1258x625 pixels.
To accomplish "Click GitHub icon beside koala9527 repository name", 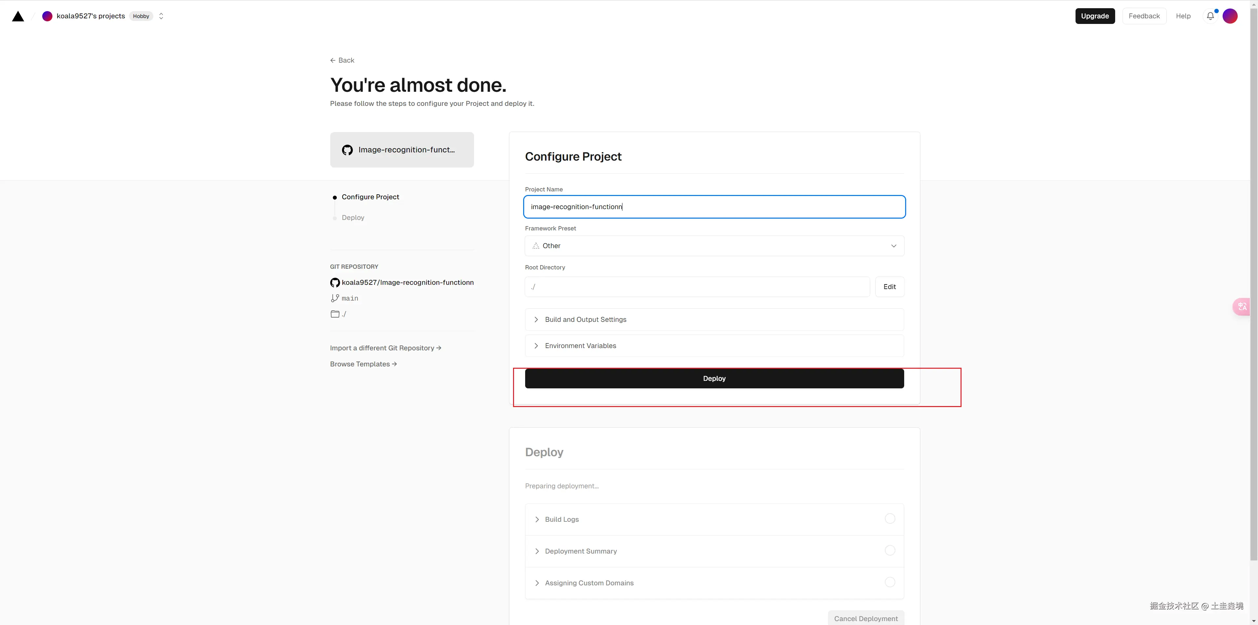I will pos(335,283).
